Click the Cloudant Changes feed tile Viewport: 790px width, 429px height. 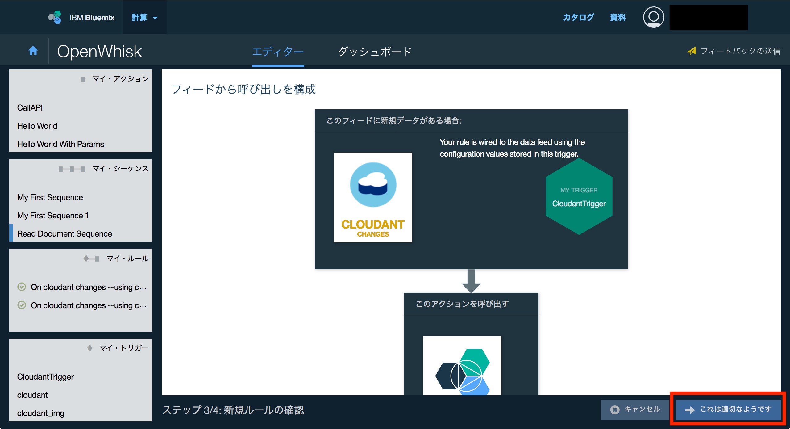(x=373, y=197)
